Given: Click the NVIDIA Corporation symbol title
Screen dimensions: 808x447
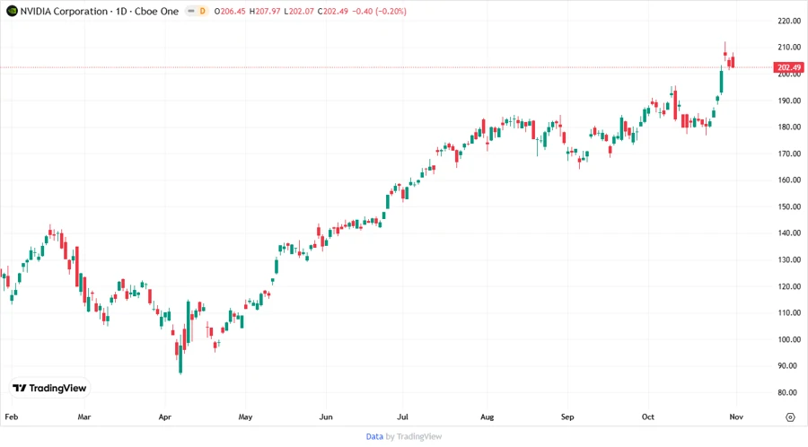Looking at the screenshot, I should [x=64, y=11].
